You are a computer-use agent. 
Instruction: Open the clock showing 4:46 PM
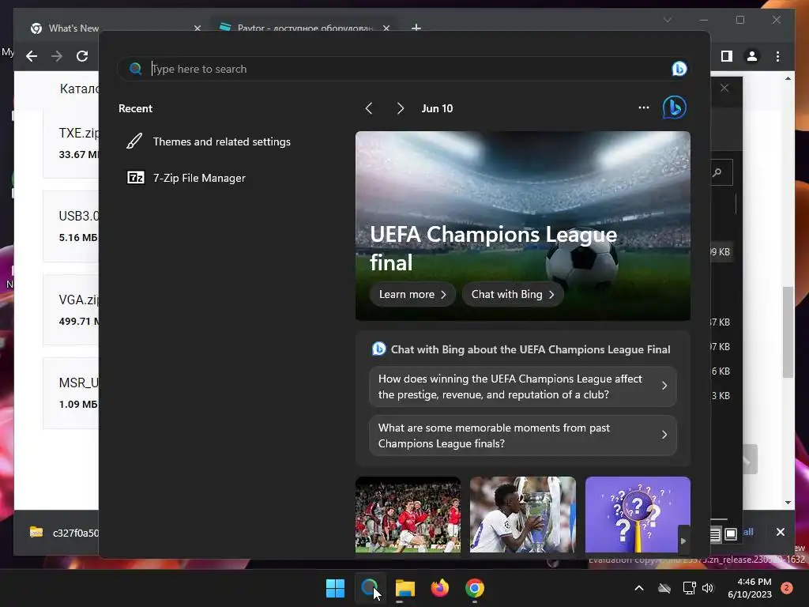(x=750, y=588)
